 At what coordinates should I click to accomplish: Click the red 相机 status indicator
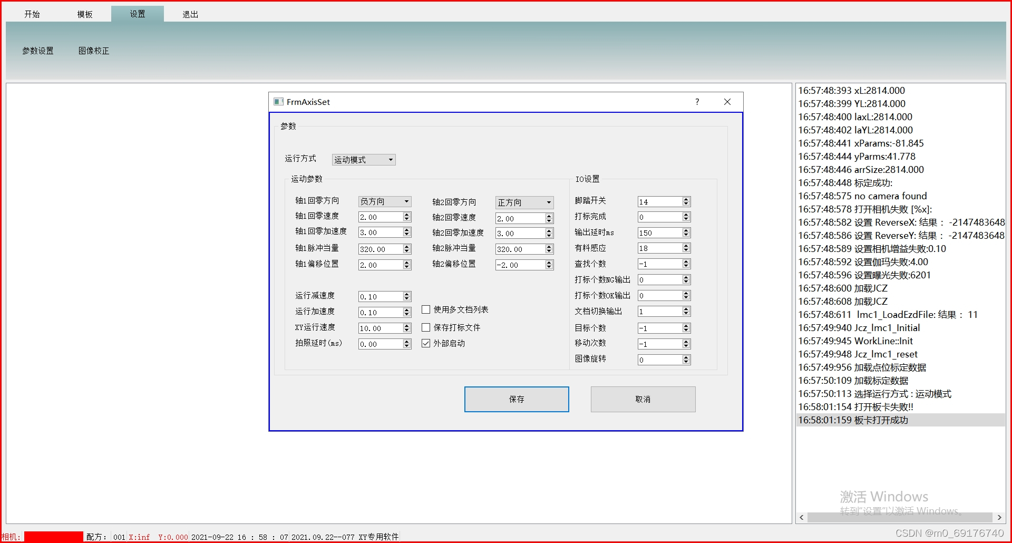[53, 537]
